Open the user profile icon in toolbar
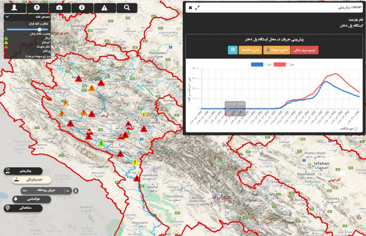The image size is (366, 236). pos(14,8)
